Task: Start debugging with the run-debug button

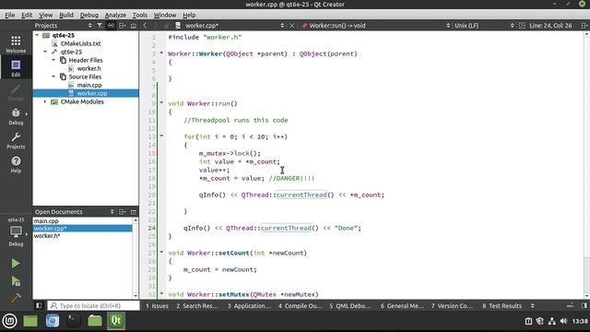Action: pos(16,281)
